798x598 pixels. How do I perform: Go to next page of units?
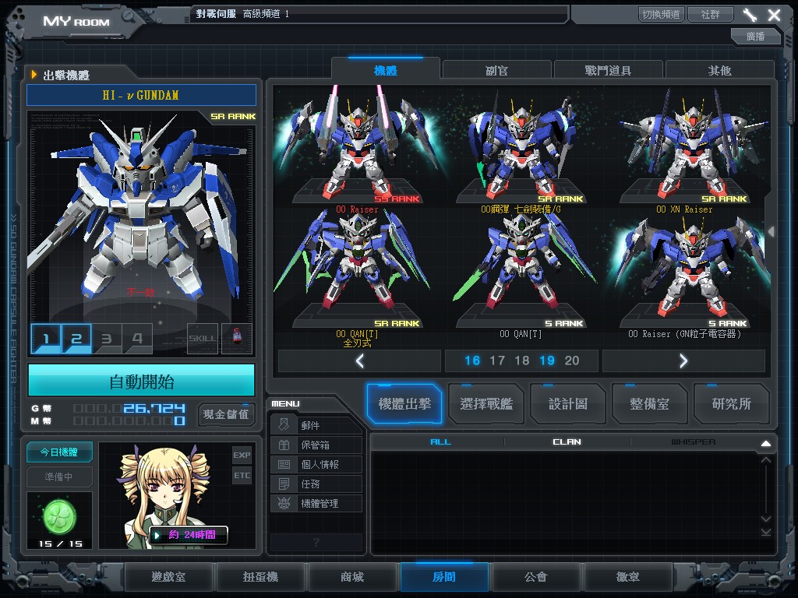coord(683,361)
